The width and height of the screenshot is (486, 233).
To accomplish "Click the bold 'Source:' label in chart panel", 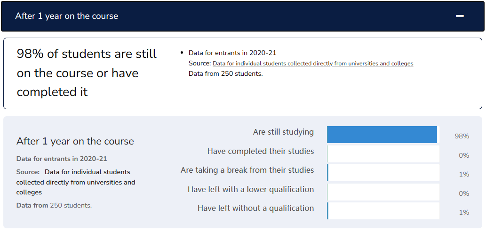I will point(28,172).
